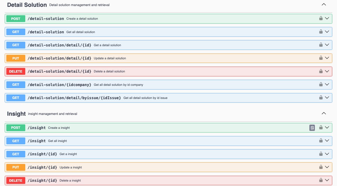The image size is (337, 186).
Task: Open the /detail-solution/{idcompany} endpoint path
Action: pos(59,84)
